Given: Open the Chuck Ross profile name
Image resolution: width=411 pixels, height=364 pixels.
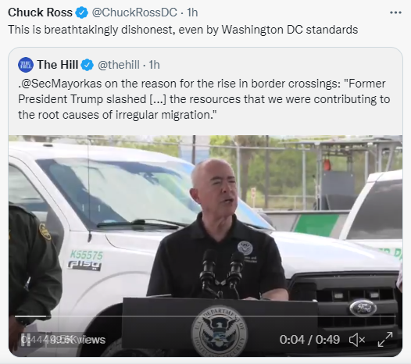Looking at the screenshot, I should click(40, 12).
